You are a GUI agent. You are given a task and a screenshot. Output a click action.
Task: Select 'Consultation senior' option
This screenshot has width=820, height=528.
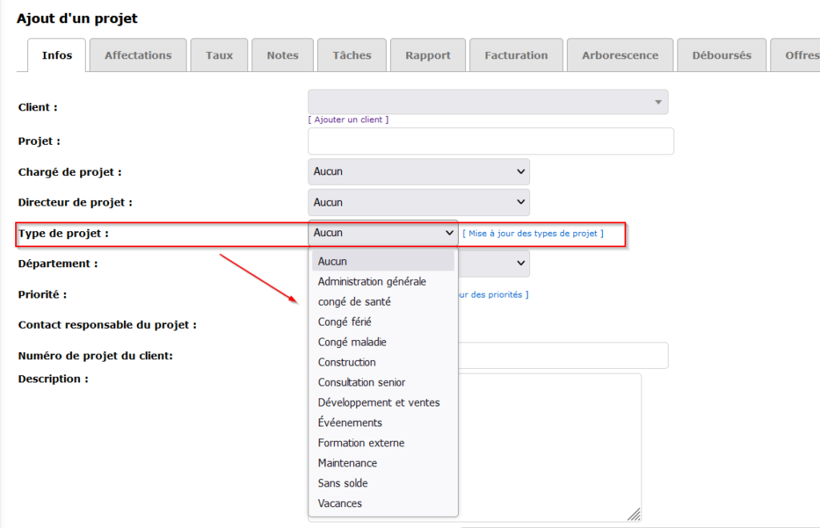pos(361,382)
